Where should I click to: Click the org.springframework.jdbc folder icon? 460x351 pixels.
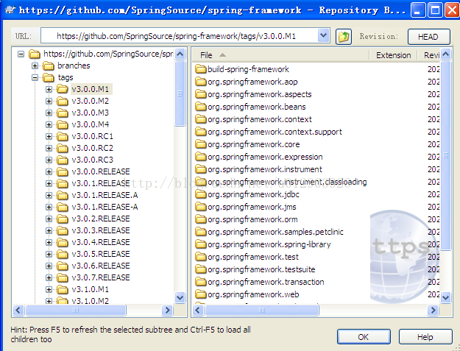[x=201, y=194]
